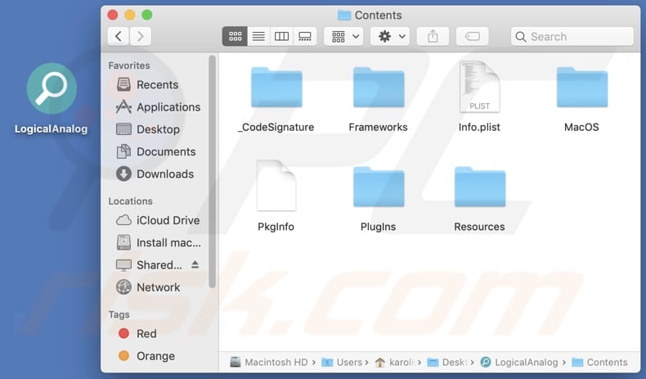Select iCloud Drive location
646x379 pixels.
click(x=158, y=220)
